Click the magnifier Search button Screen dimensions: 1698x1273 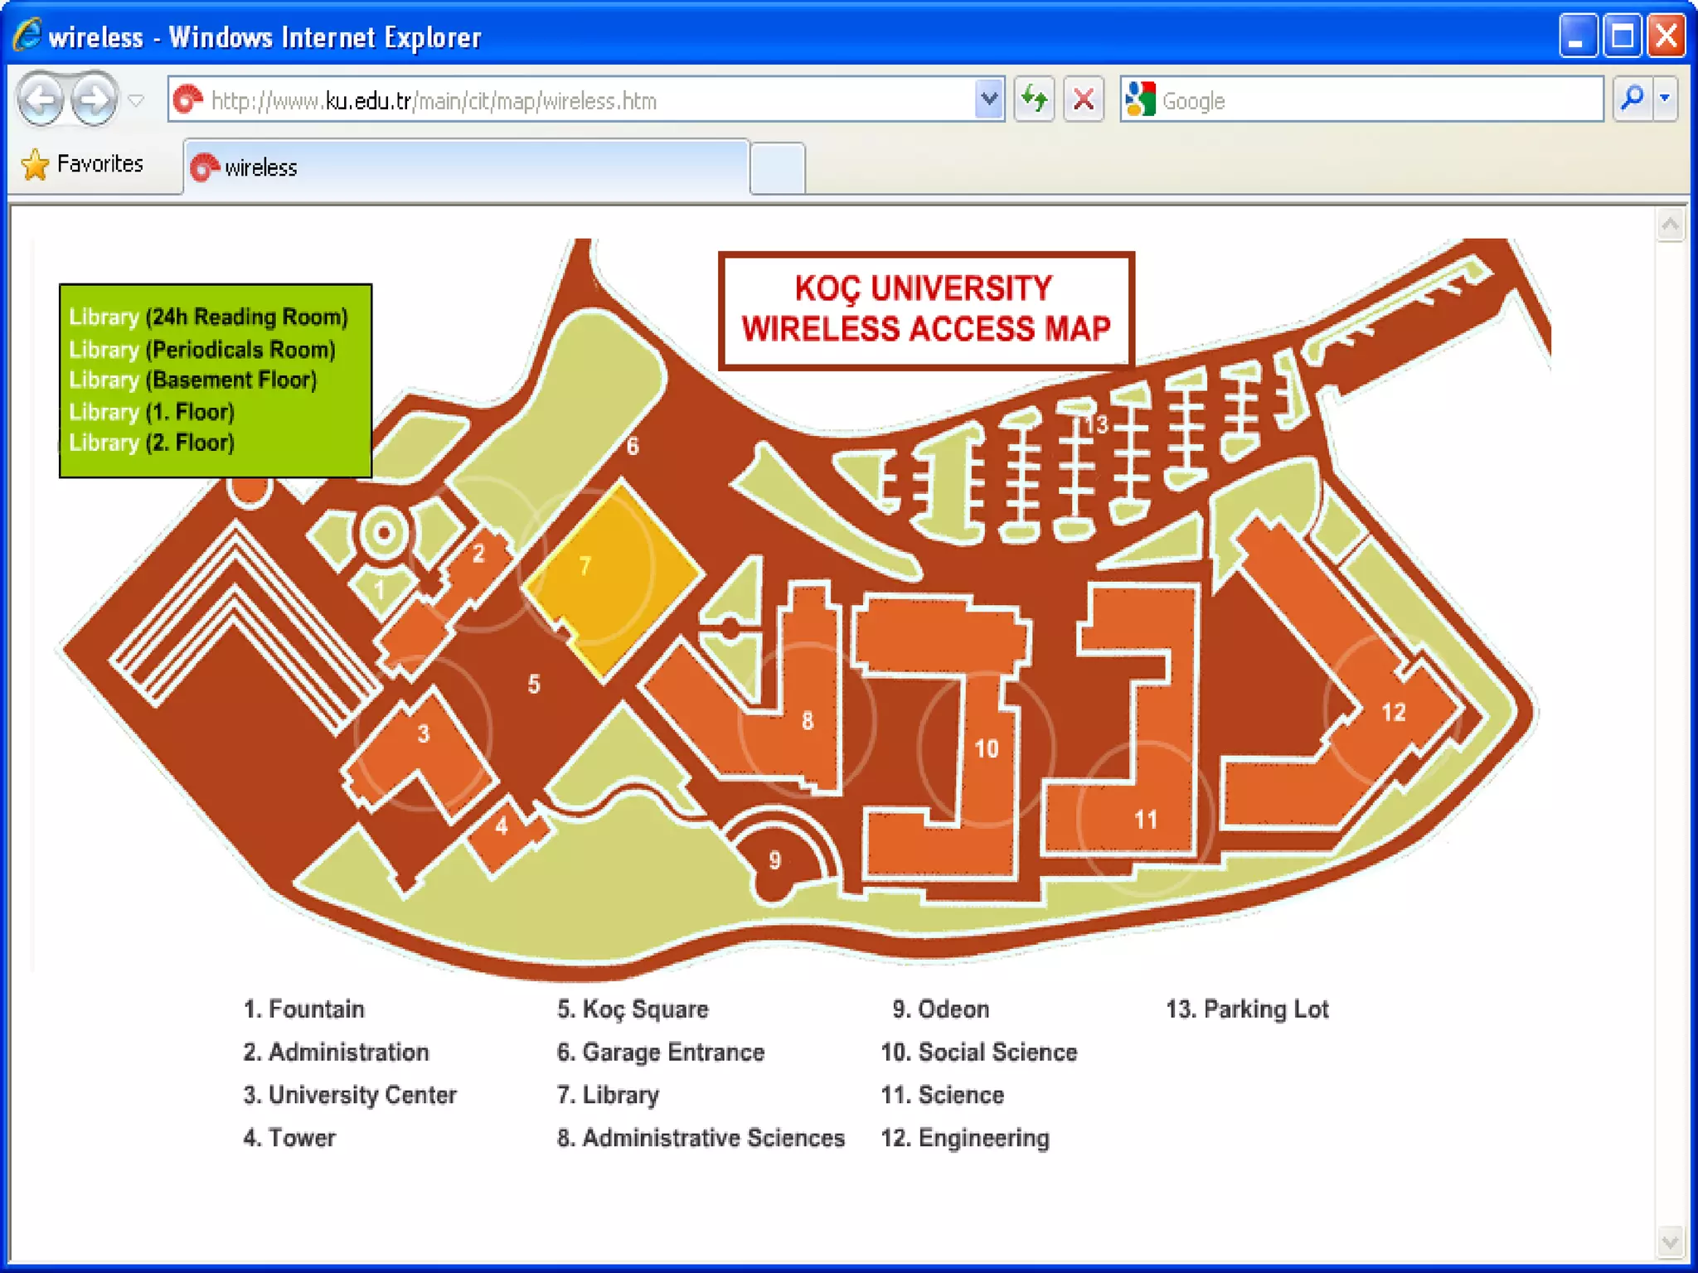click(x=1632, y=99)
